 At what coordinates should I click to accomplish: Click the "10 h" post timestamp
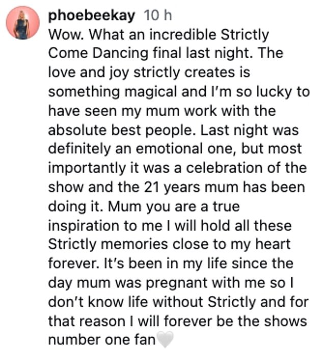pyautogui.click(x=158, y=16)
